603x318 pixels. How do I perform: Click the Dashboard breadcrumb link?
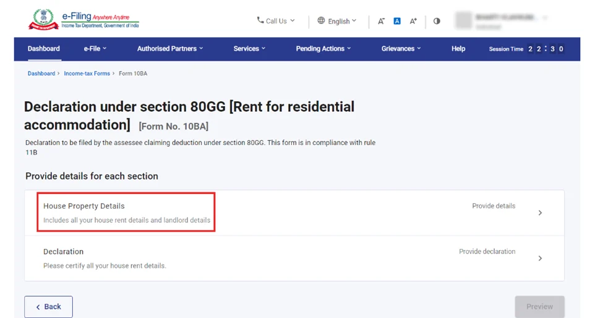(41, 73)
